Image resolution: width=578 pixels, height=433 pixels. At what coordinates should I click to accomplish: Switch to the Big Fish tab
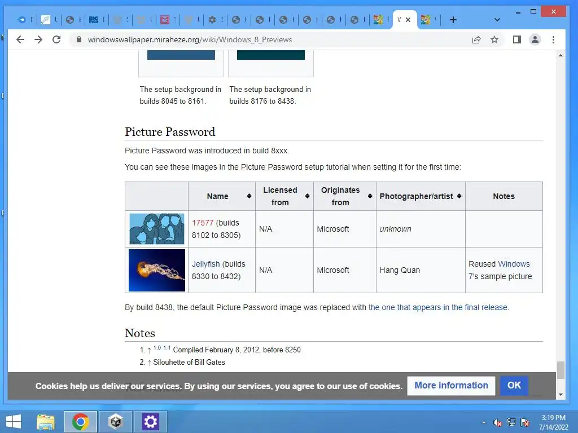coord(97,20)
